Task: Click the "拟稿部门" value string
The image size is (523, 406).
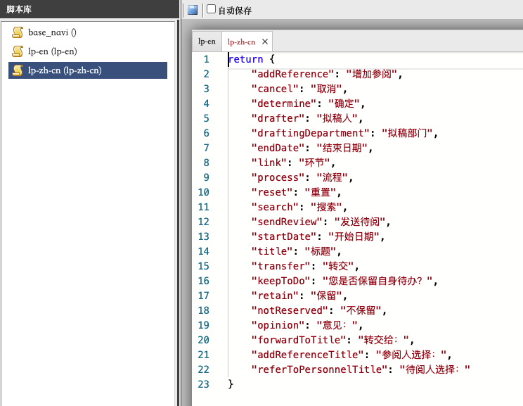Action: point(407,133)
